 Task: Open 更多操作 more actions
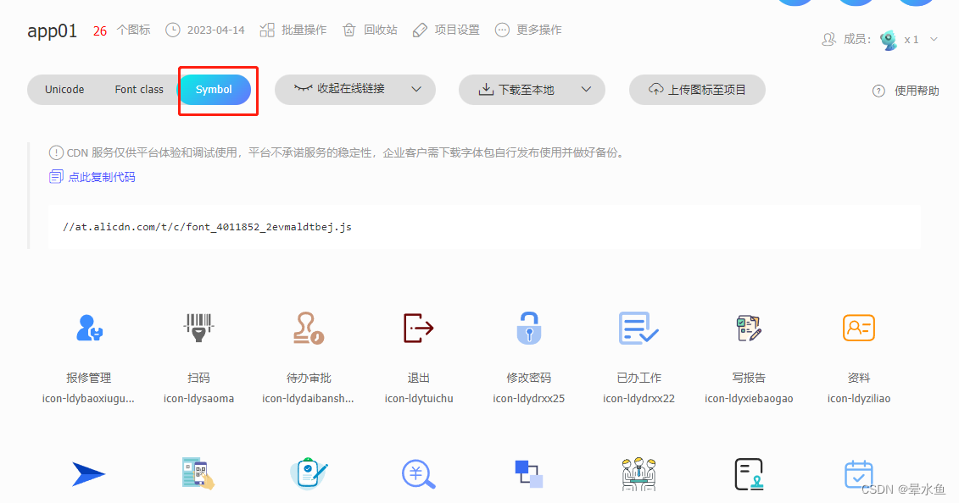tap(528, 30)
